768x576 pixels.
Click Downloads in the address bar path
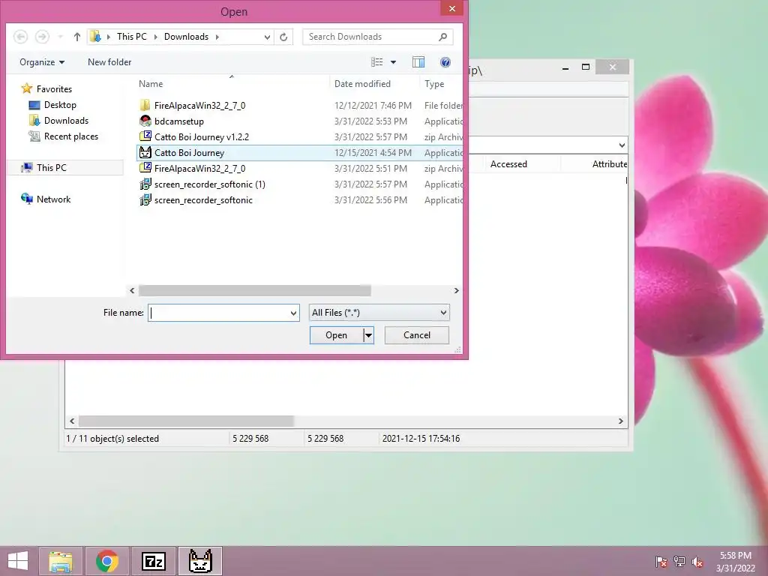tap(186, 37)
